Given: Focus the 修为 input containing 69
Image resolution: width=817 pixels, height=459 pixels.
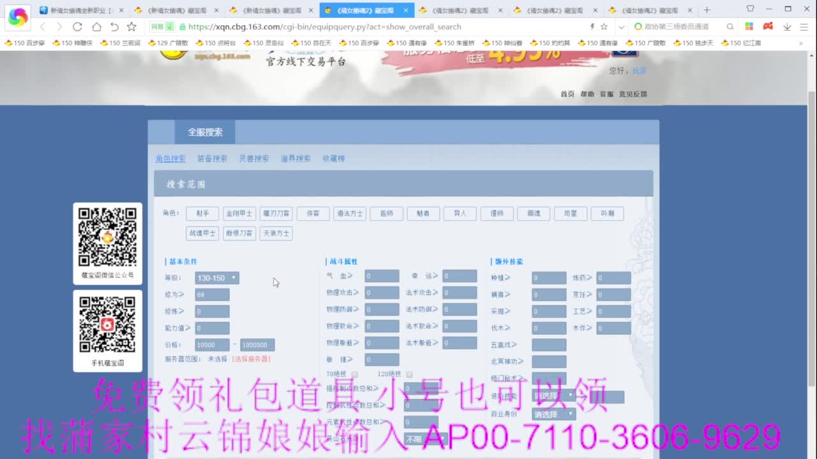Looking at the screenshot, I should click(212, 295).
